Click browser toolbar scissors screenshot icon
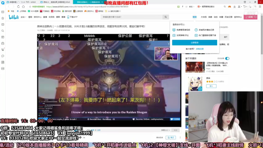This screenshot has height=148, width=263. [x=239, y=7]
